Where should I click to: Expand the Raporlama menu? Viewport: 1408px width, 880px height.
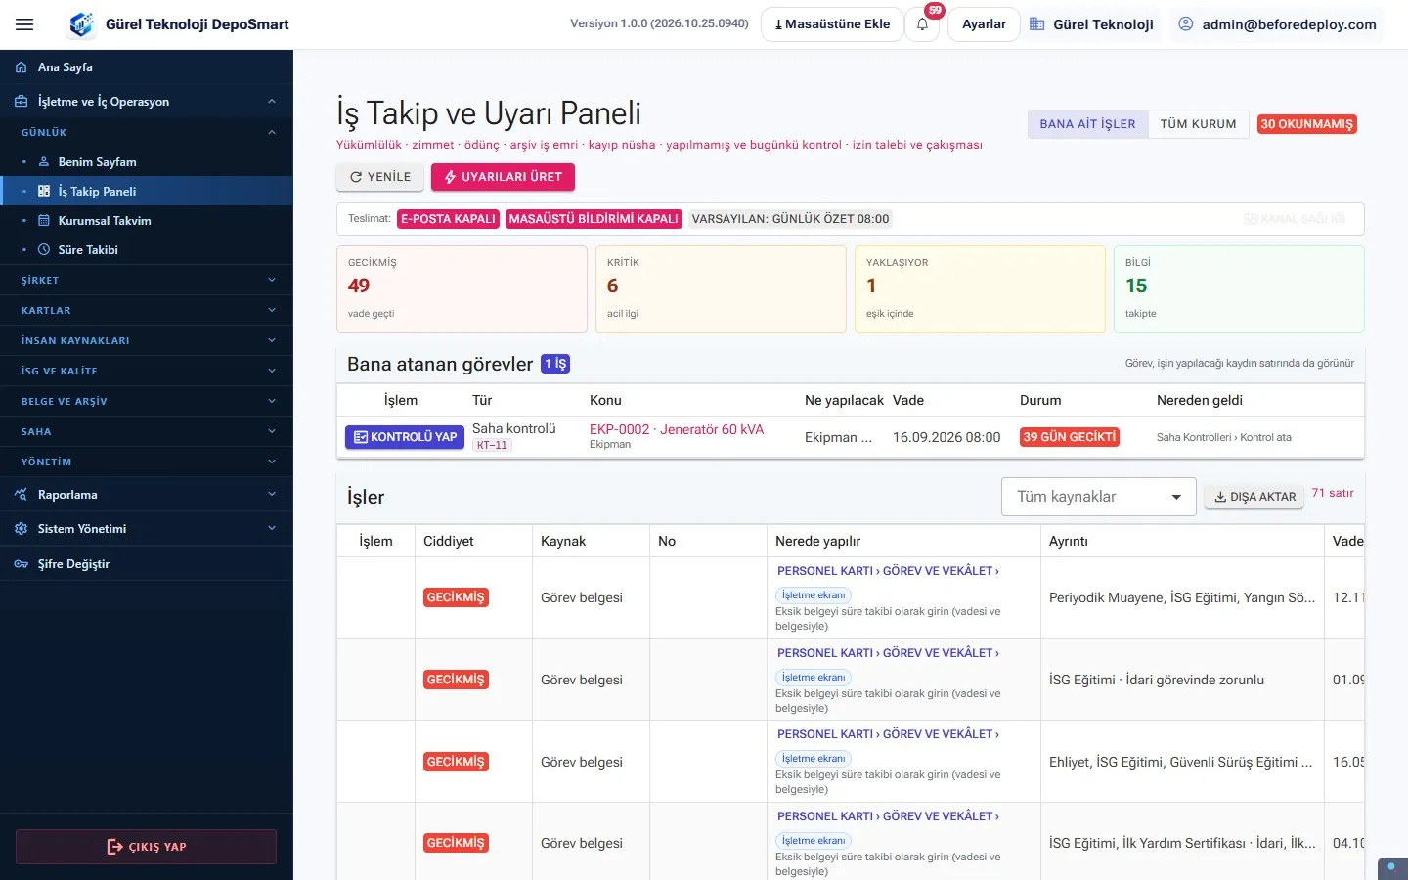coord(147,495)
